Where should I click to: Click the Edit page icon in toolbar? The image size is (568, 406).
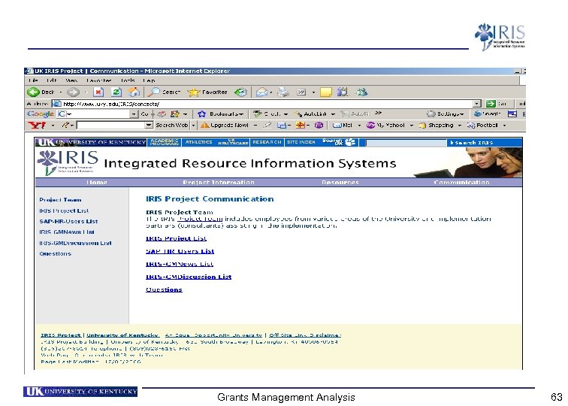[x=301, y=92]
